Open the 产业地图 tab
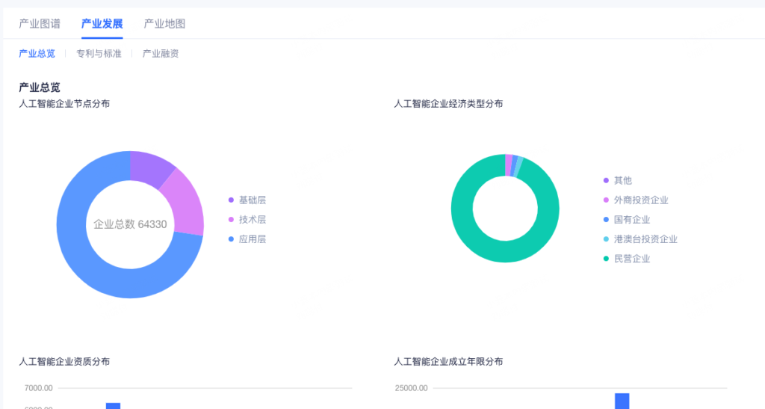 (x=164, y=23)
